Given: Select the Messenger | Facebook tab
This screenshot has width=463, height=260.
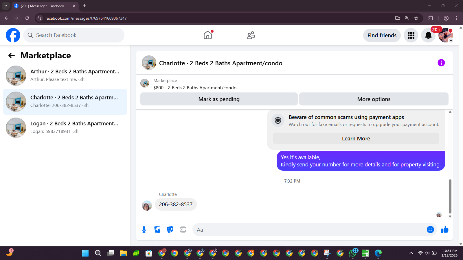Looking at the screenshot, I should (45, 6).
